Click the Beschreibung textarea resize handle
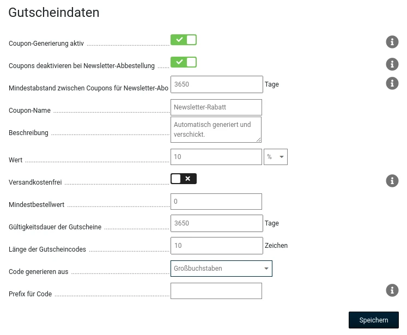This screenshot has width=407, height=335. tap(258, 140)
